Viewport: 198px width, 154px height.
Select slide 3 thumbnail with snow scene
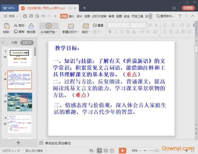[20, 102]
